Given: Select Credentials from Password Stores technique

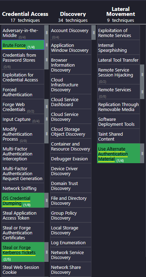Looking at the screenshot, I should tap(23, 60).
